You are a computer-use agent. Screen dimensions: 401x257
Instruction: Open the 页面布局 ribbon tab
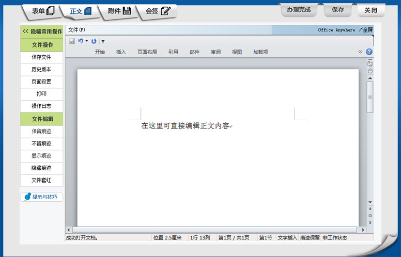(147, 52)
